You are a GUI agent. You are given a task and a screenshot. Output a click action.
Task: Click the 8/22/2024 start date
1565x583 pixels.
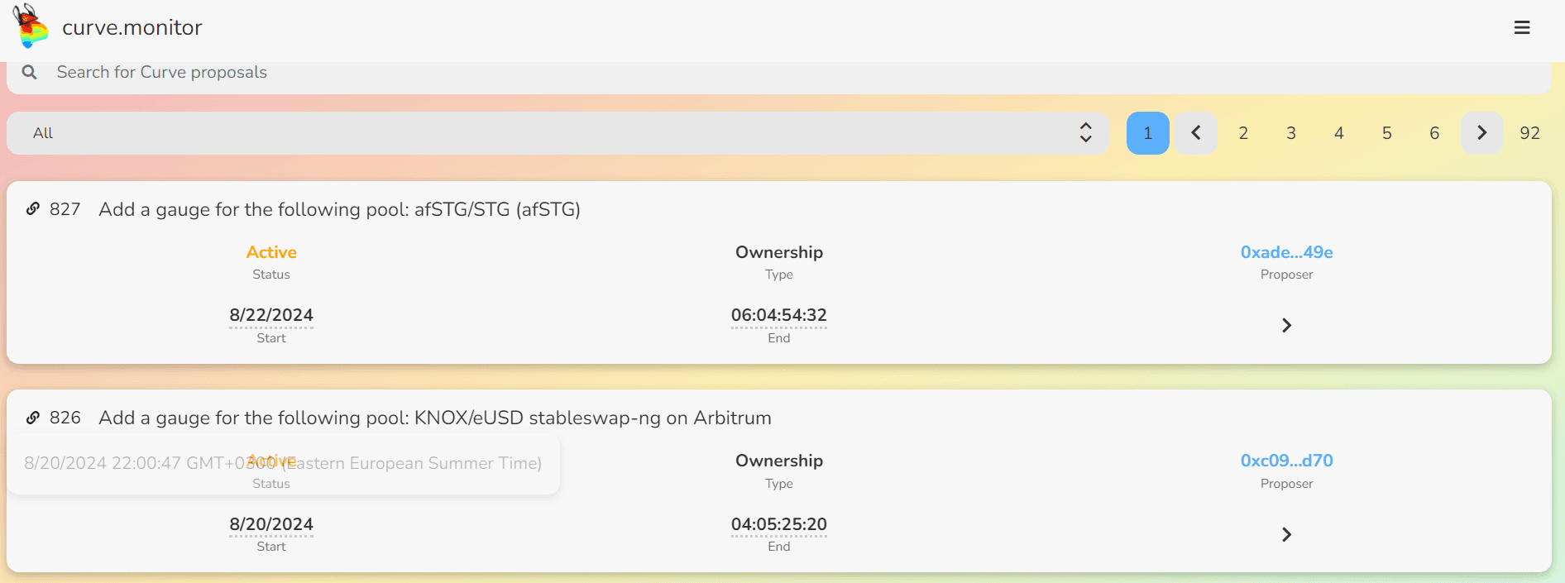(271, 315)
